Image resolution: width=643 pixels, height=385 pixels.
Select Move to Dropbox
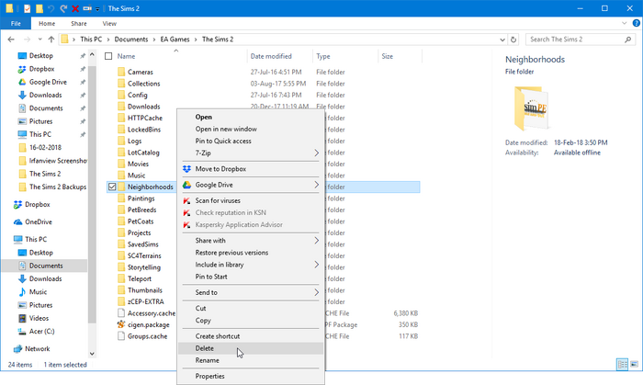(x=251, y=169)
